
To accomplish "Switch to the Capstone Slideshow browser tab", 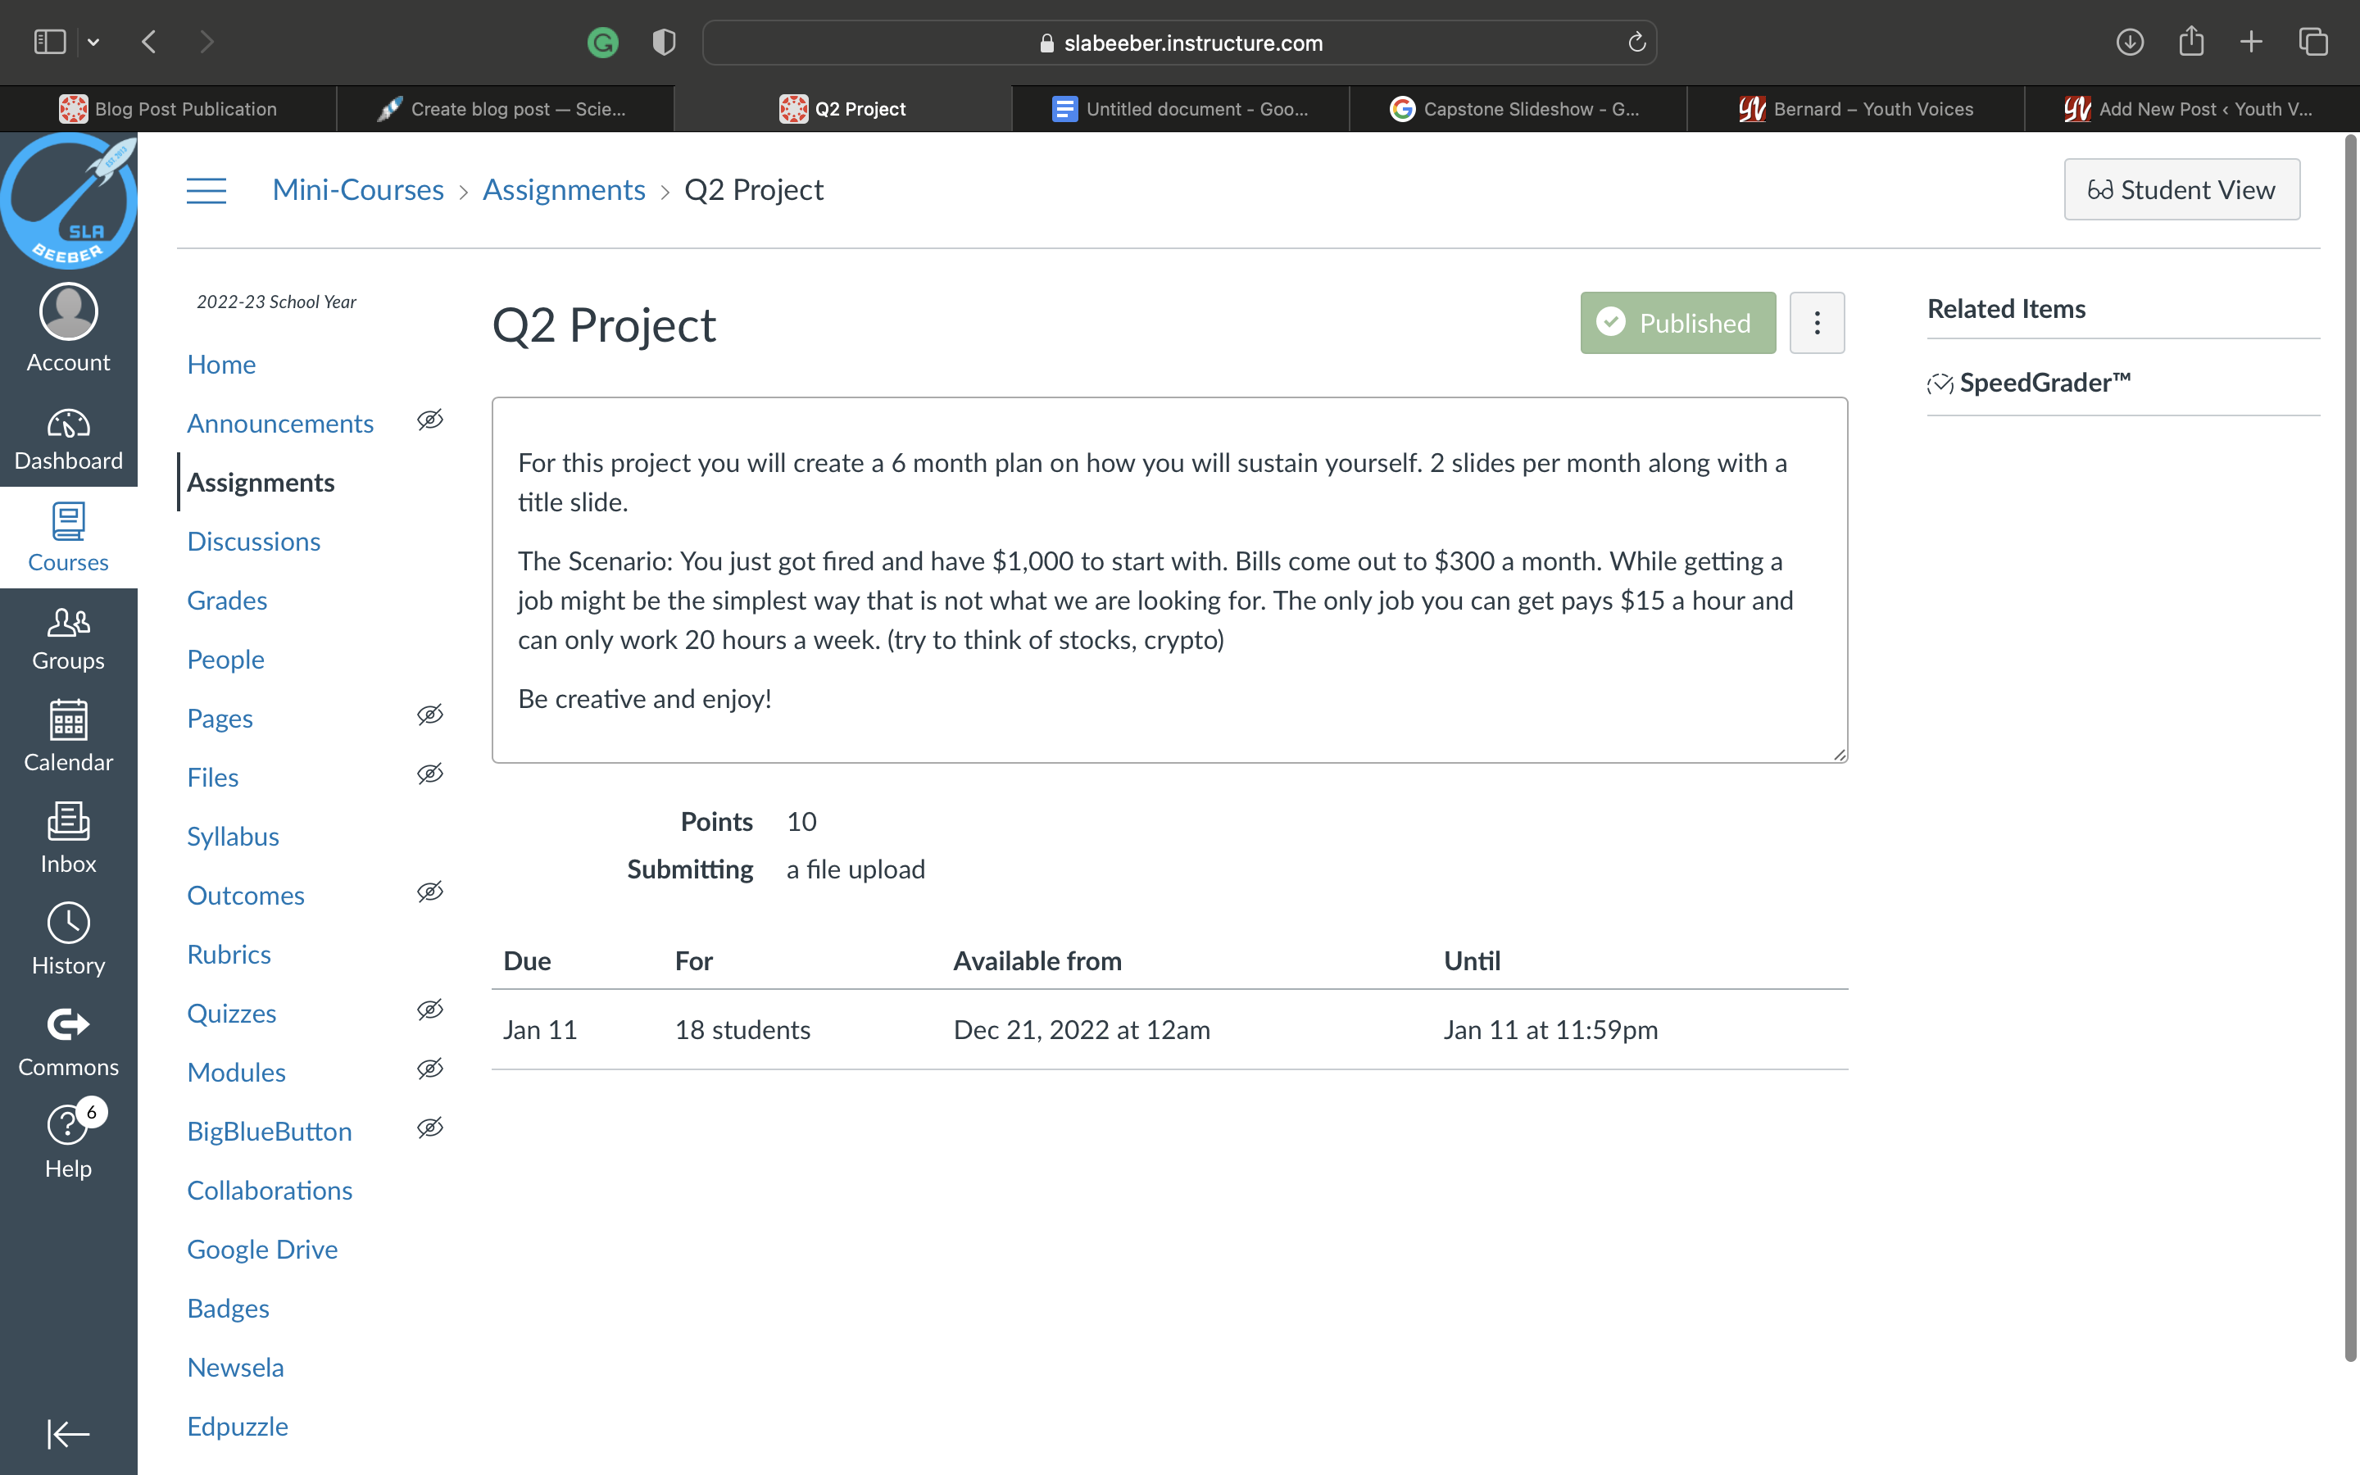I will [1518, 109].
